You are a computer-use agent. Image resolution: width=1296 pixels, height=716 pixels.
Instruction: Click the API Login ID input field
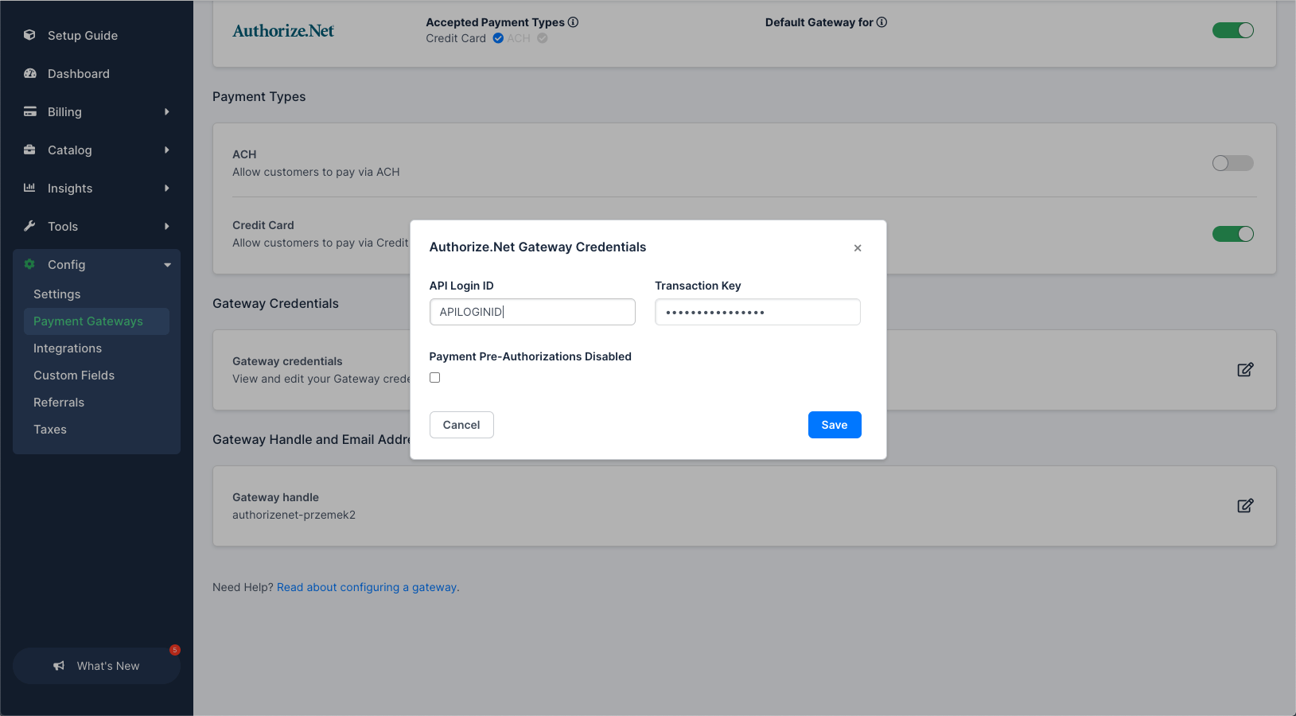pyautogui.click(x=532, y=312)
